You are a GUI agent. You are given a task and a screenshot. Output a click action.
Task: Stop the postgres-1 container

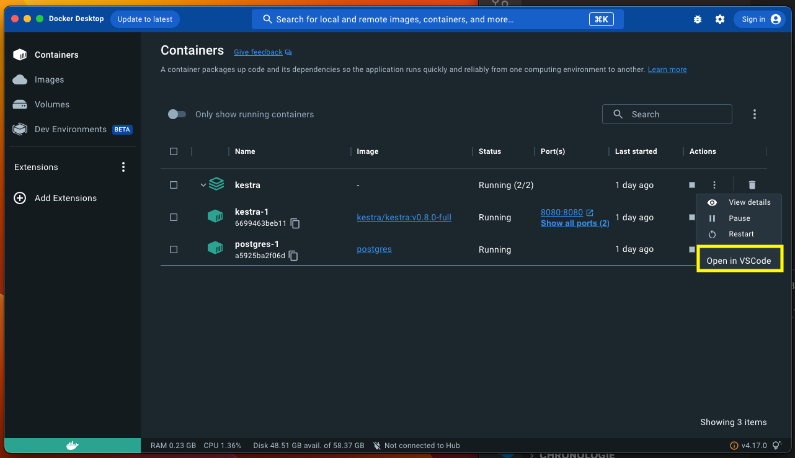coord(691,249)
